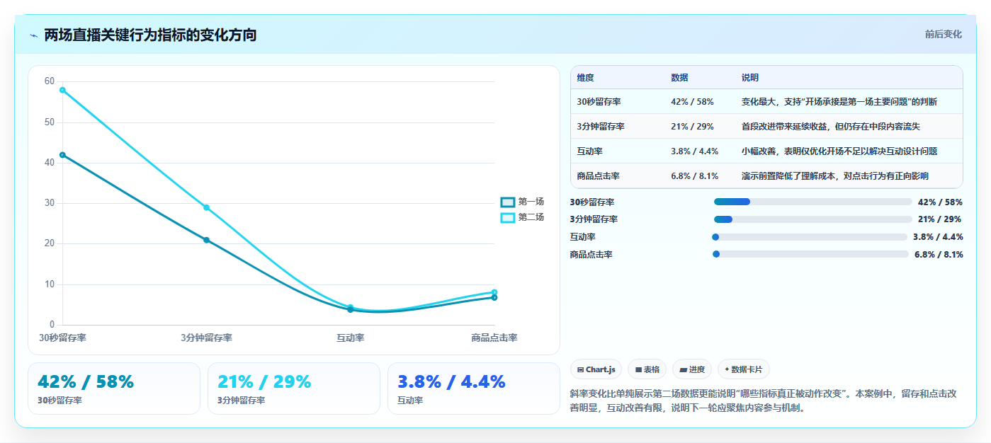Click the 互动率 progress bar
Screen dimensions: 991x443
809,237
